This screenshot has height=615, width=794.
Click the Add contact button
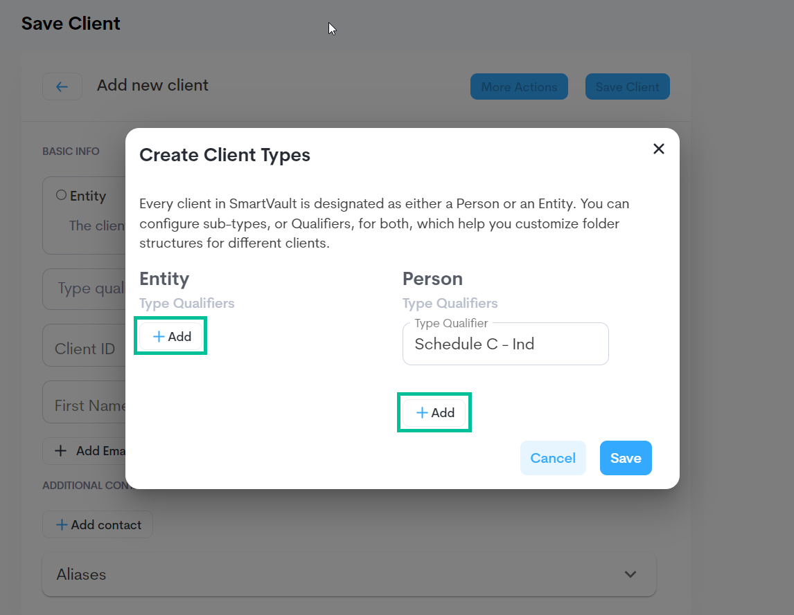(98, 524)
